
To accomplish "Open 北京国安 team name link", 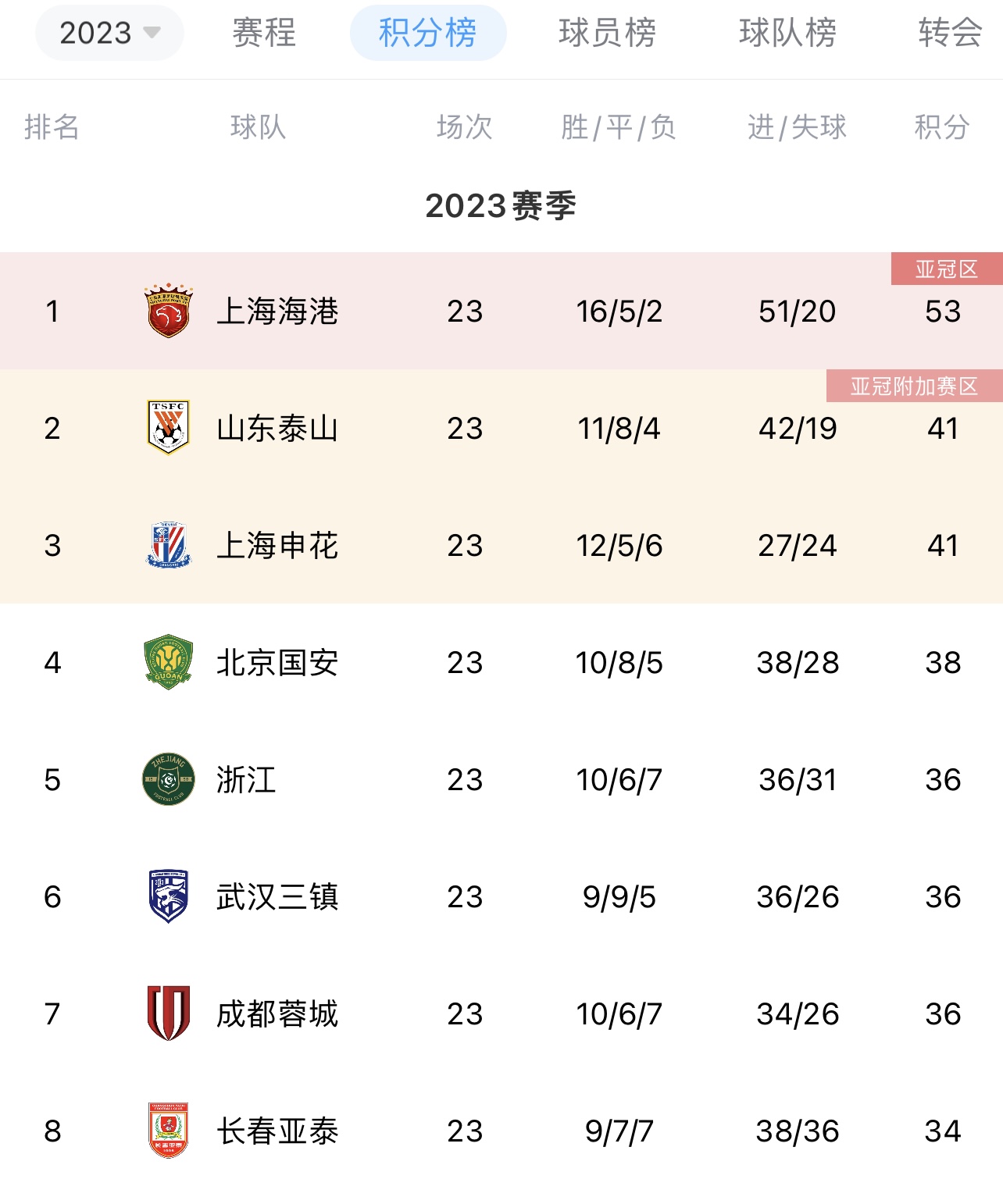I will [x=277, y=662].
